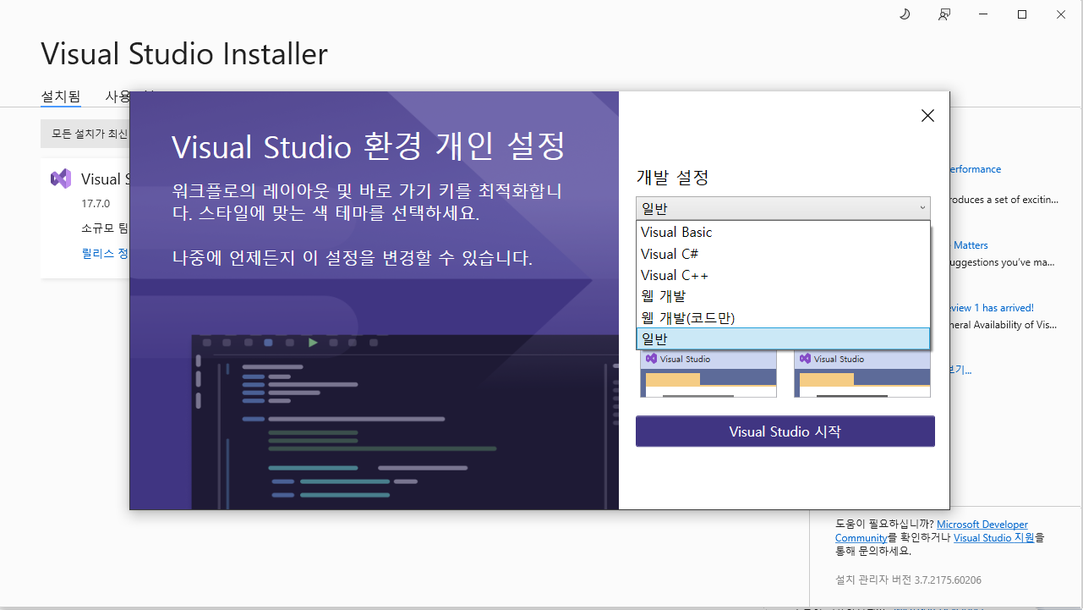Viewport: 1083px width, 610px height.
Task: Open the 'eview 1 has arrived!' news link
Action: [x=992, y=308]
